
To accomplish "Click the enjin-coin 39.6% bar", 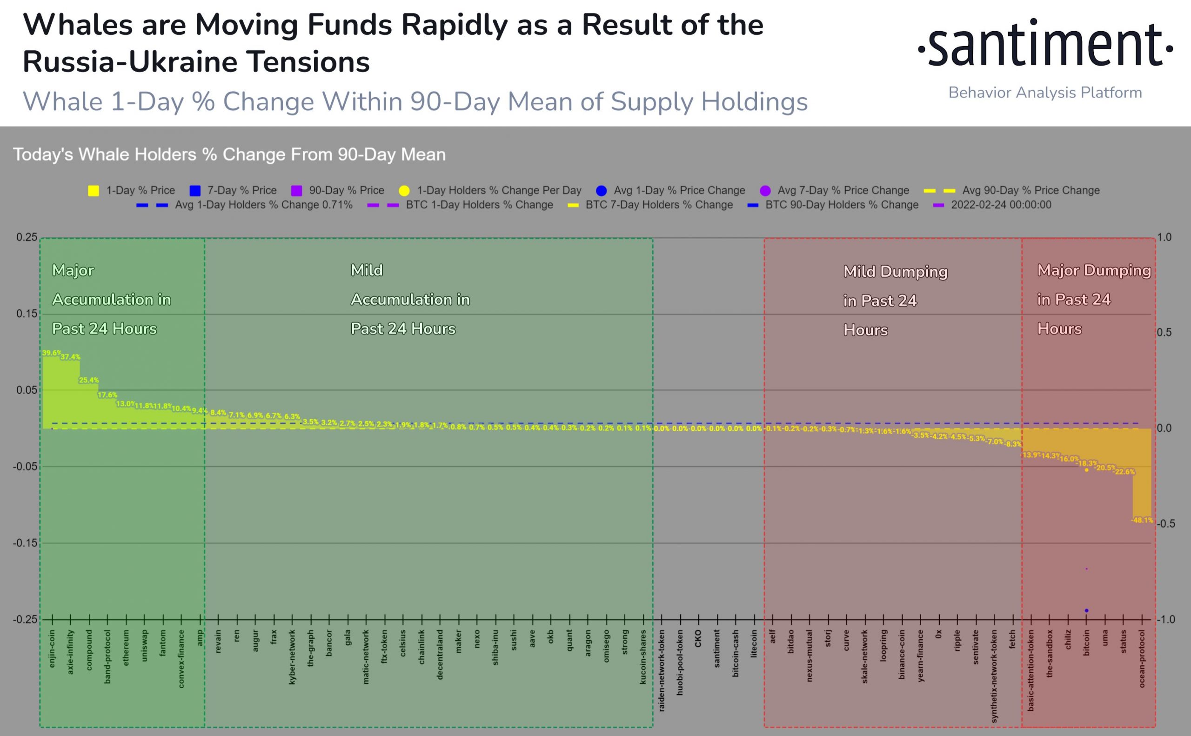I will 52,392.
